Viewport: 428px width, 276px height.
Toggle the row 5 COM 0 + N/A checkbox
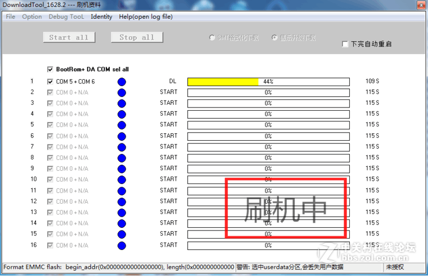coord(50,125)
